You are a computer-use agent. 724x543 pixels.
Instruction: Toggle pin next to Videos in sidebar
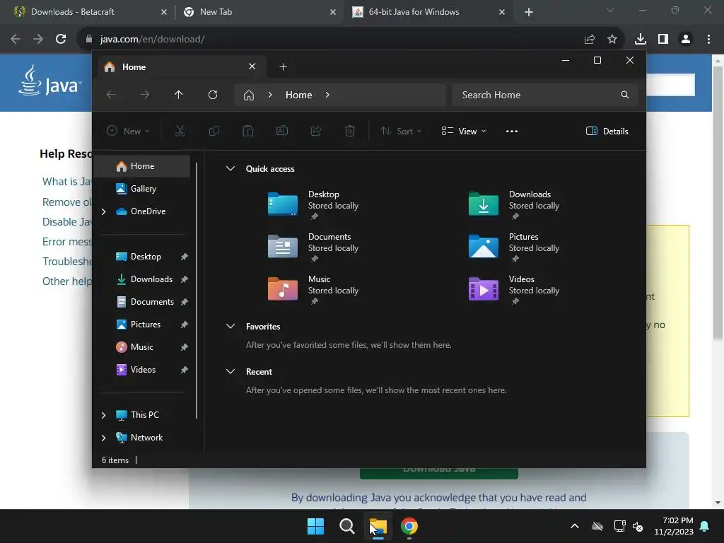pyautogui.click(x=185, y=370)
